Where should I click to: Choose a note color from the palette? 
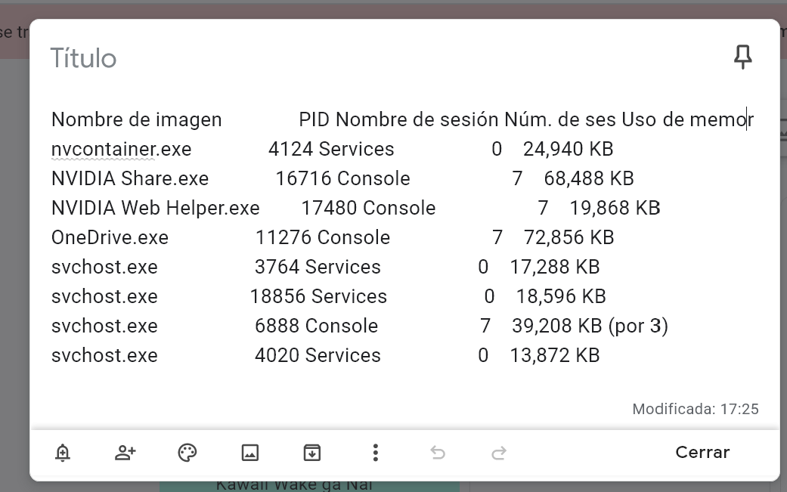[187, 452]
